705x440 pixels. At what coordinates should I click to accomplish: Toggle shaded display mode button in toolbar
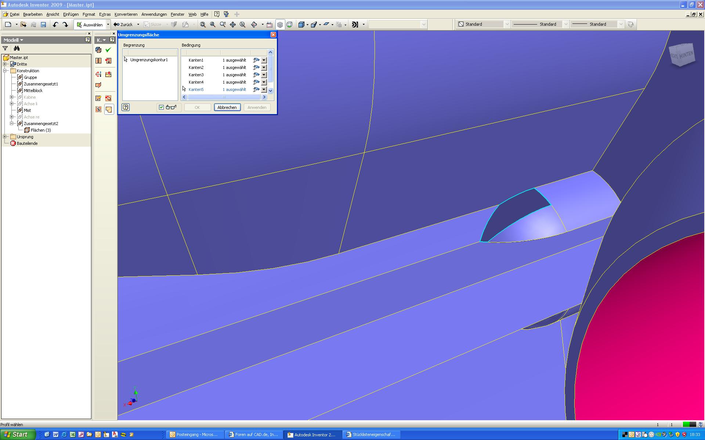(280, 25)
